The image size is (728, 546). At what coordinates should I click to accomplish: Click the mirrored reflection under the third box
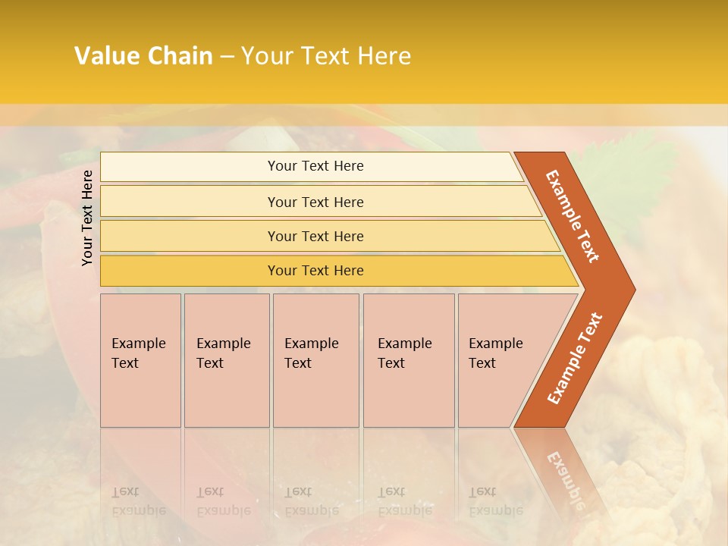(x=315, y=485)
